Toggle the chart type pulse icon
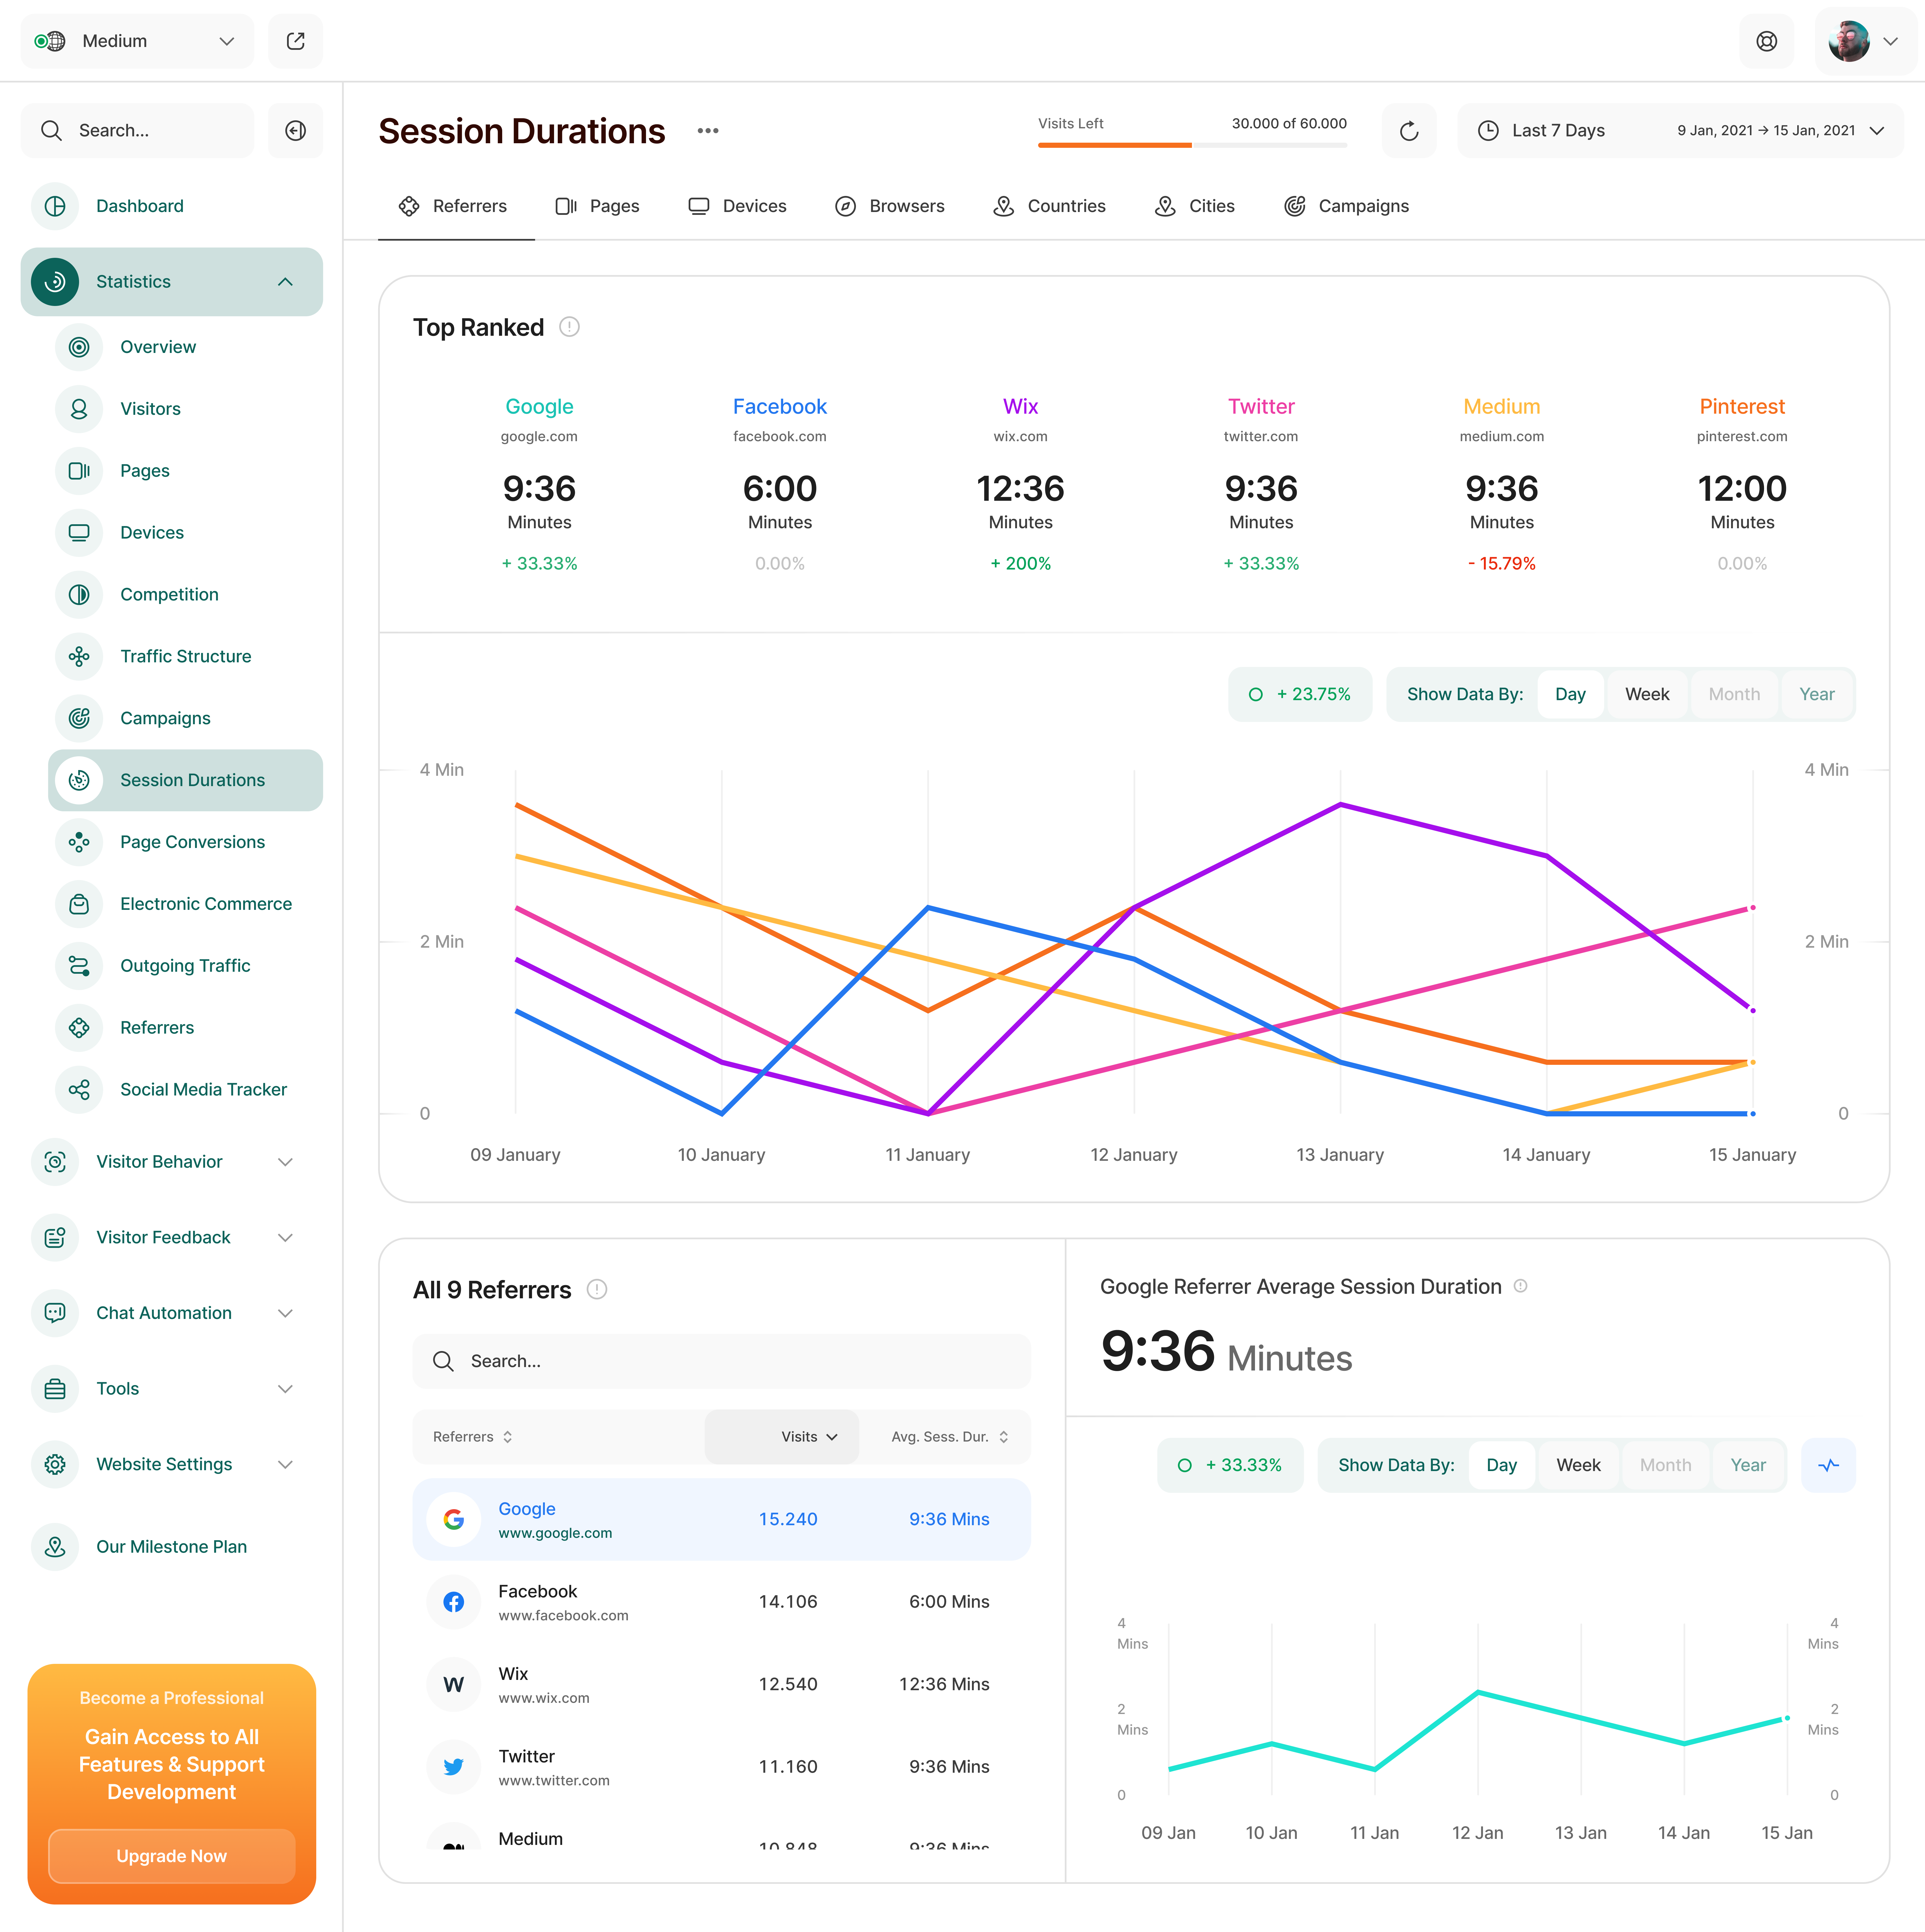Viewport: 1925px width, 1932px height. (1828, 1465)
